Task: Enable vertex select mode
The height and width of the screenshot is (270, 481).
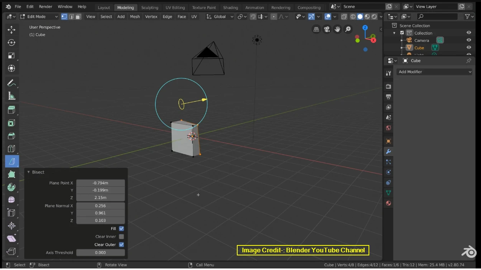Action: point(64,17)
